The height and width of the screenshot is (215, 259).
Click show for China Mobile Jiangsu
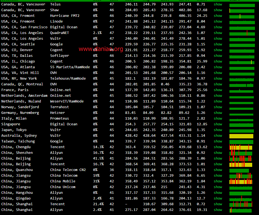(x=218, y=181)
